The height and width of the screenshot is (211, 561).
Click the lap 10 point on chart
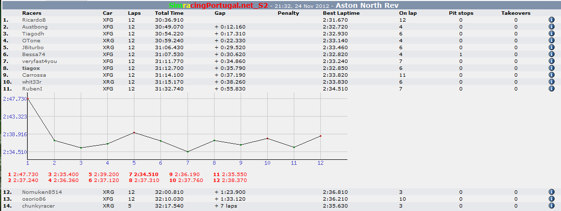click(267, 138)
